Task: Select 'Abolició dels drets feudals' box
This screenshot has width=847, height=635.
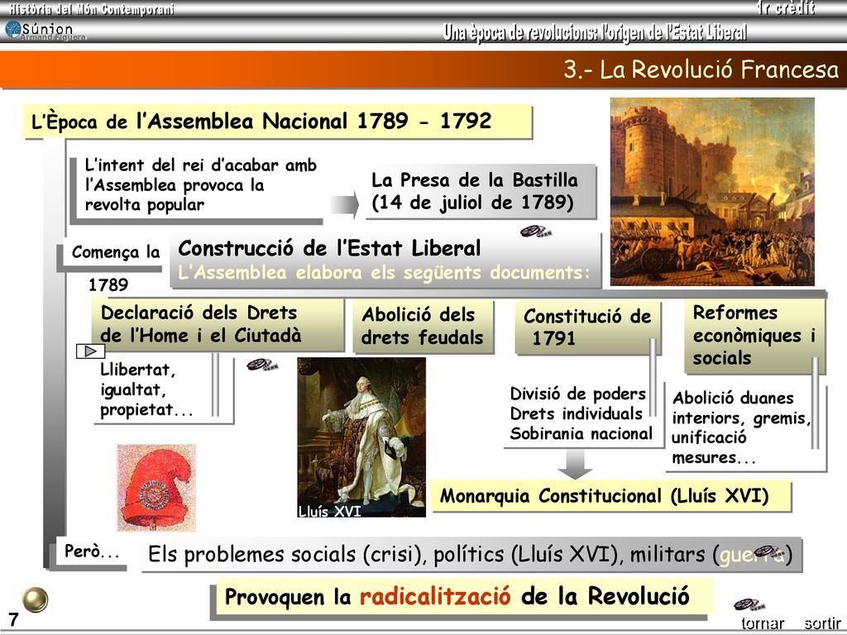Action: click(423, 326)
